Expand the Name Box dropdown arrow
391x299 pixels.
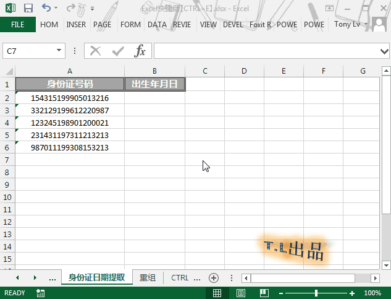59,51
